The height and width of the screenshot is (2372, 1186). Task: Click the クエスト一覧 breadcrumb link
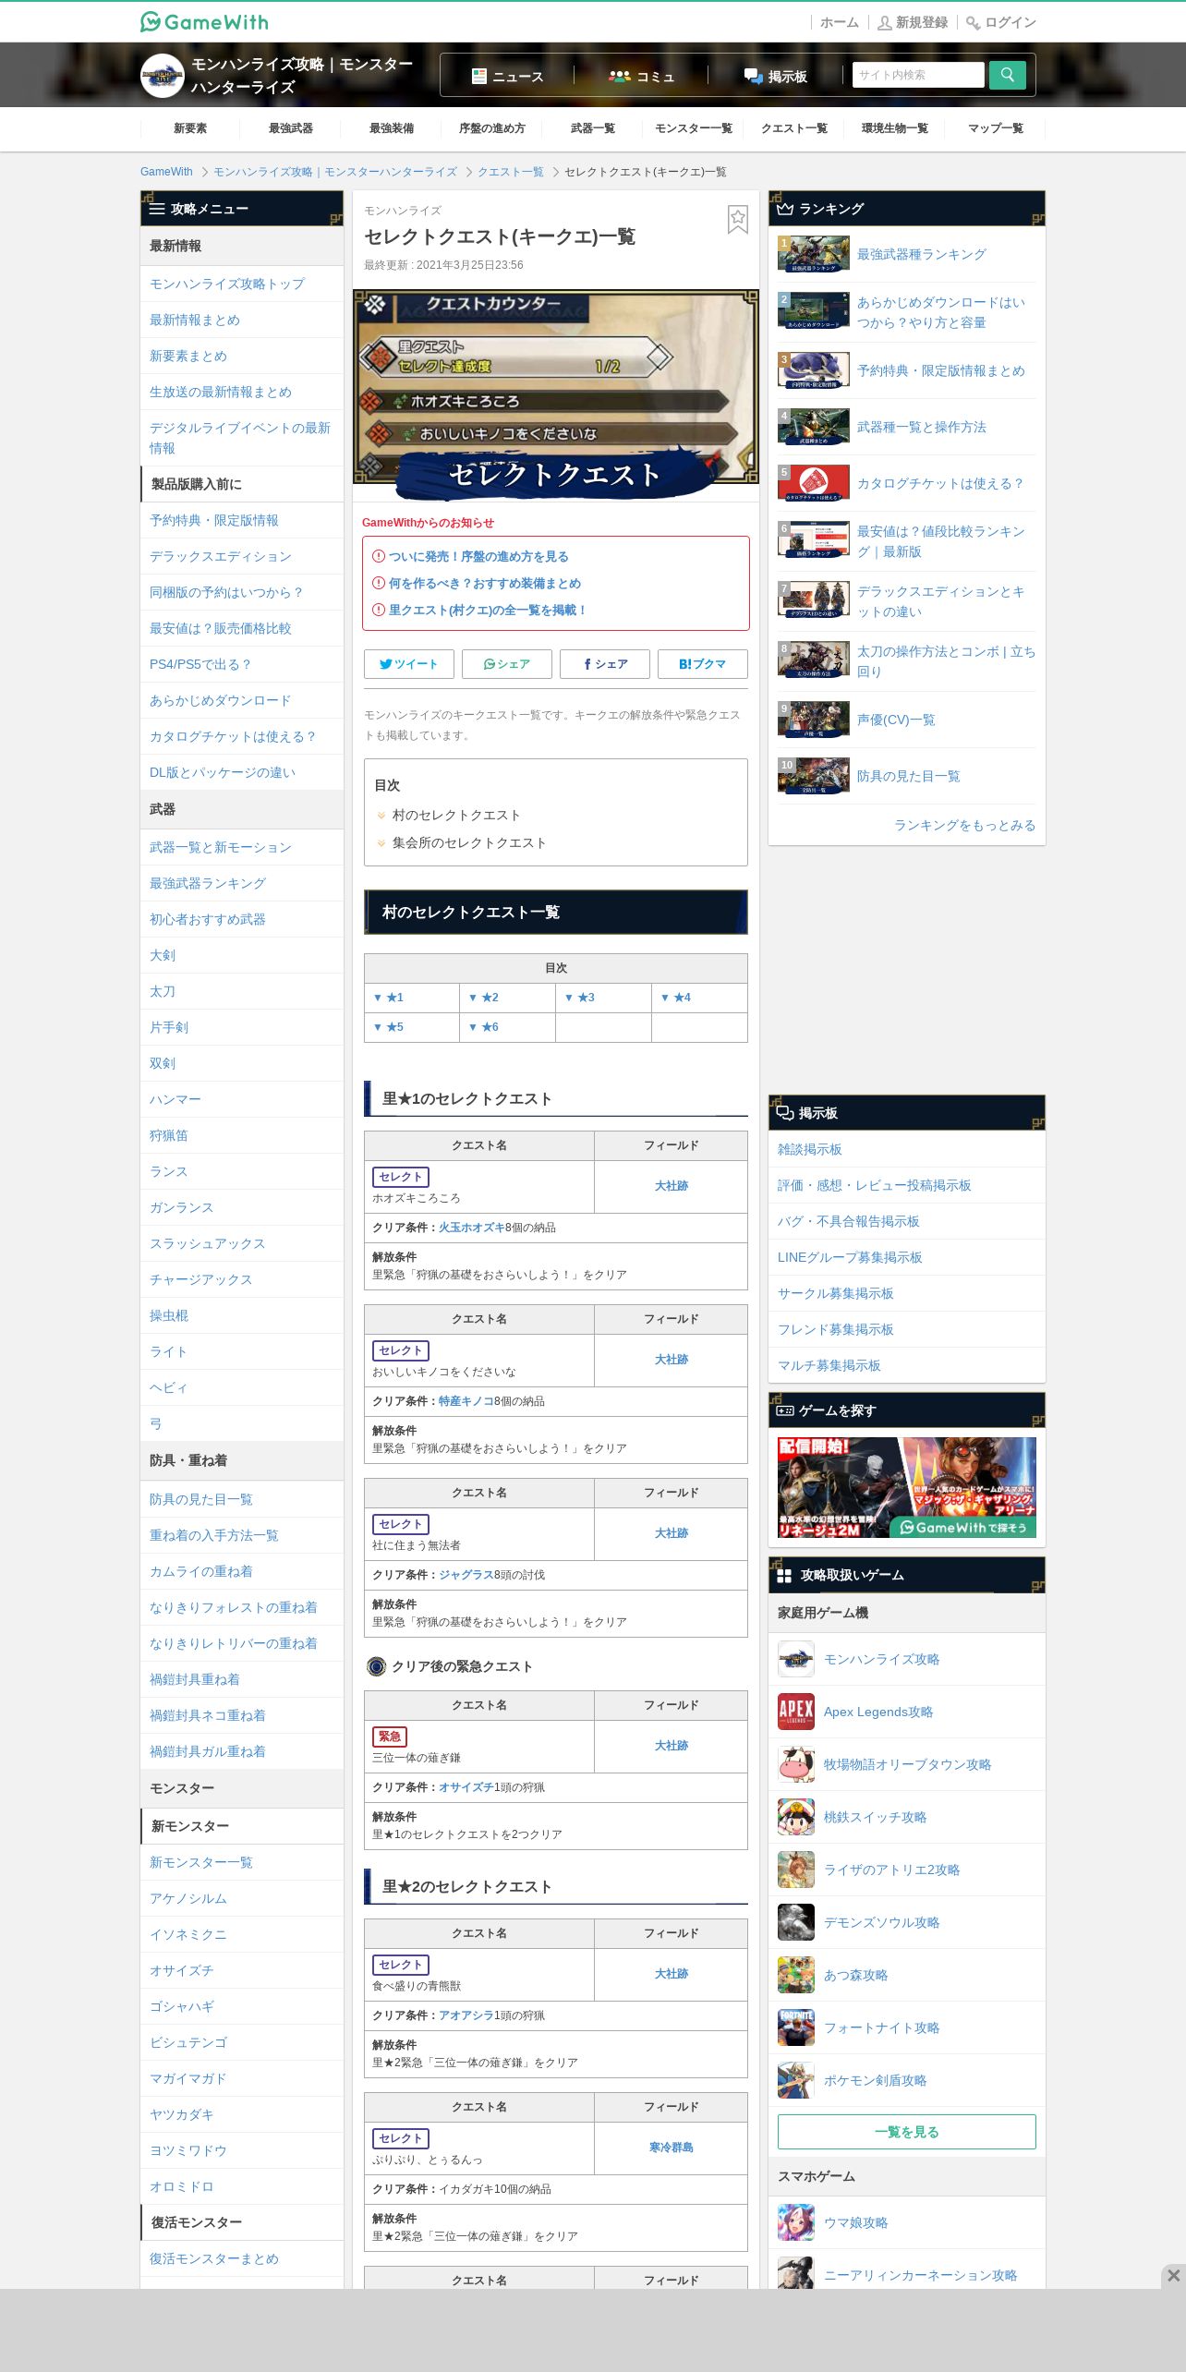pyautogui.click(x=510, y=172)
